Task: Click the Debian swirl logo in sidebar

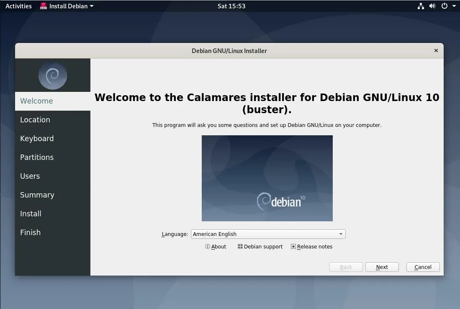Action: tap(53, 76)
